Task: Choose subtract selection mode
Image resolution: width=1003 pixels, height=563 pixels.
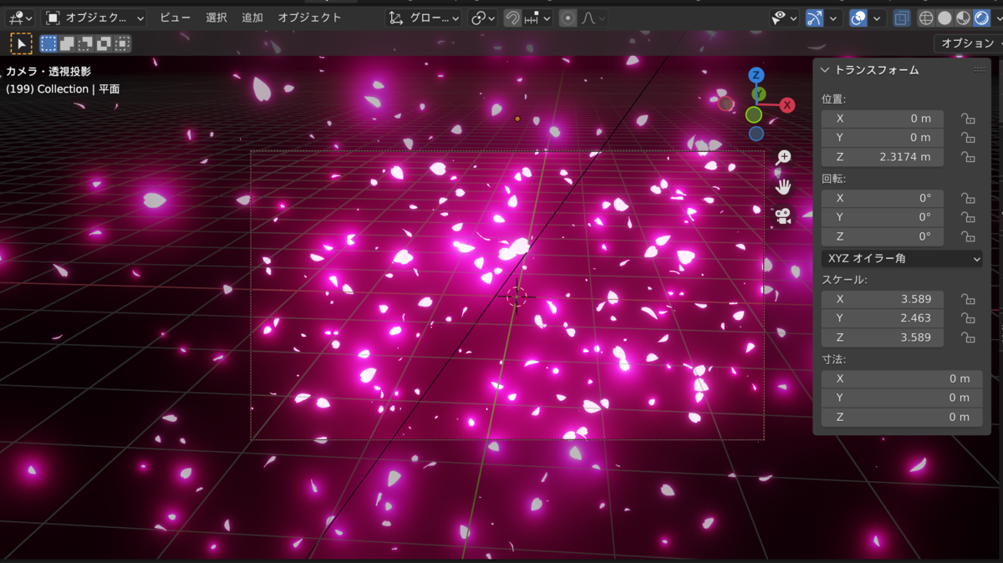Action: 86,43
